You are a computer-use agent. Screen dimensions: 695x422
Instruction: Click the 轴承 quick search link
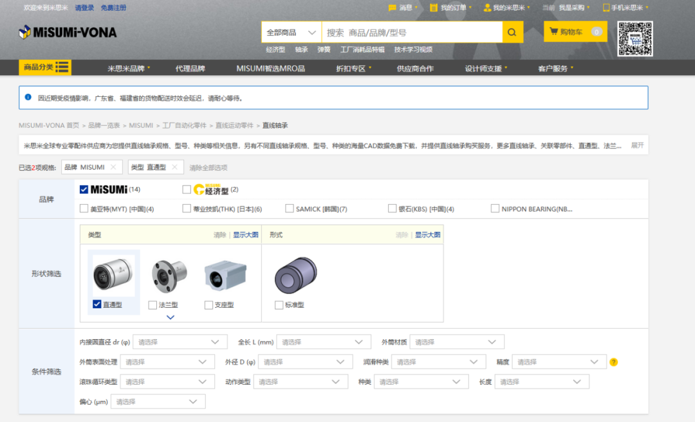[301, 49]
